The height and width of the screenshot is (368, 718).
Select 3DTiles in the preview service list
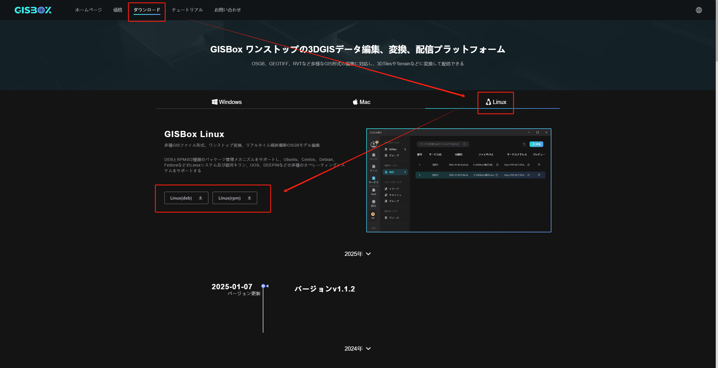tap(395, 149)
